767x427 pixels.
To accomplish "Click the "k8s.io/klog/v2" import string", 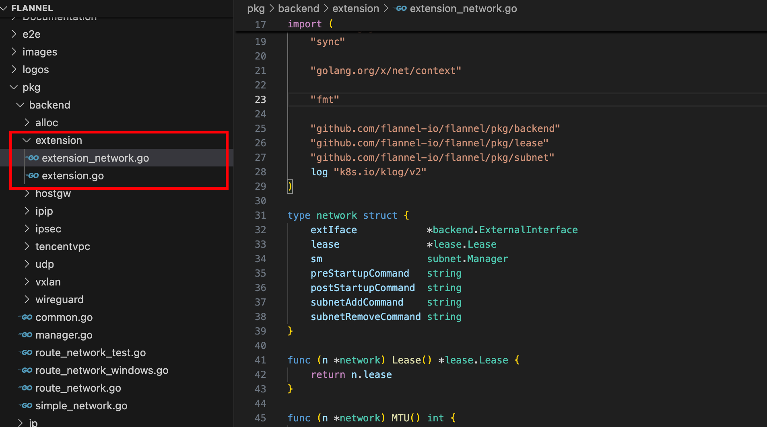I will point(380,172).
